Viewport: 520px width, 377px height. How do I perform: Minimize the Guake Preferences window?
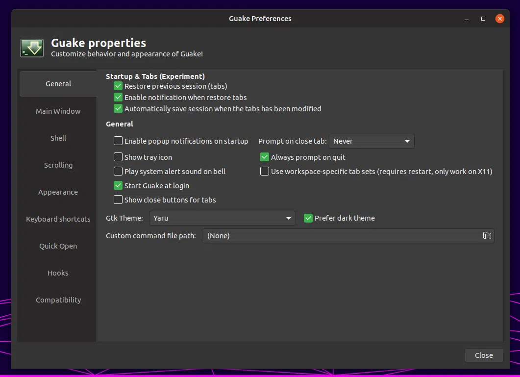point(467,19)
